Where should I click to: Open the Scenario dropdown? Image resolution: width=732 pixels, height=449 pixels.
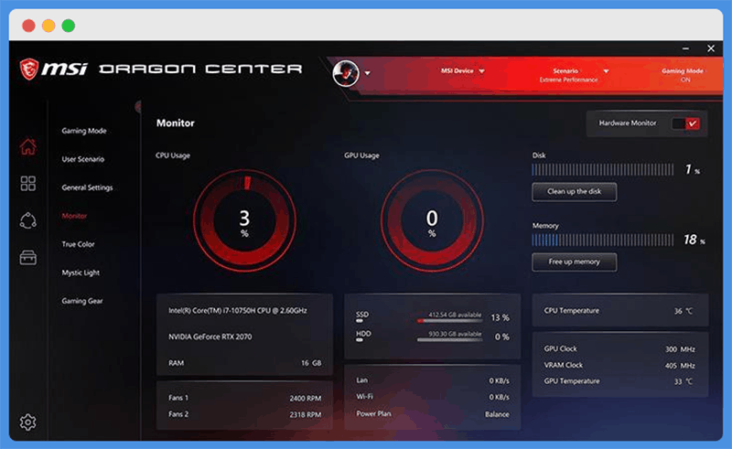click(575, 75)
